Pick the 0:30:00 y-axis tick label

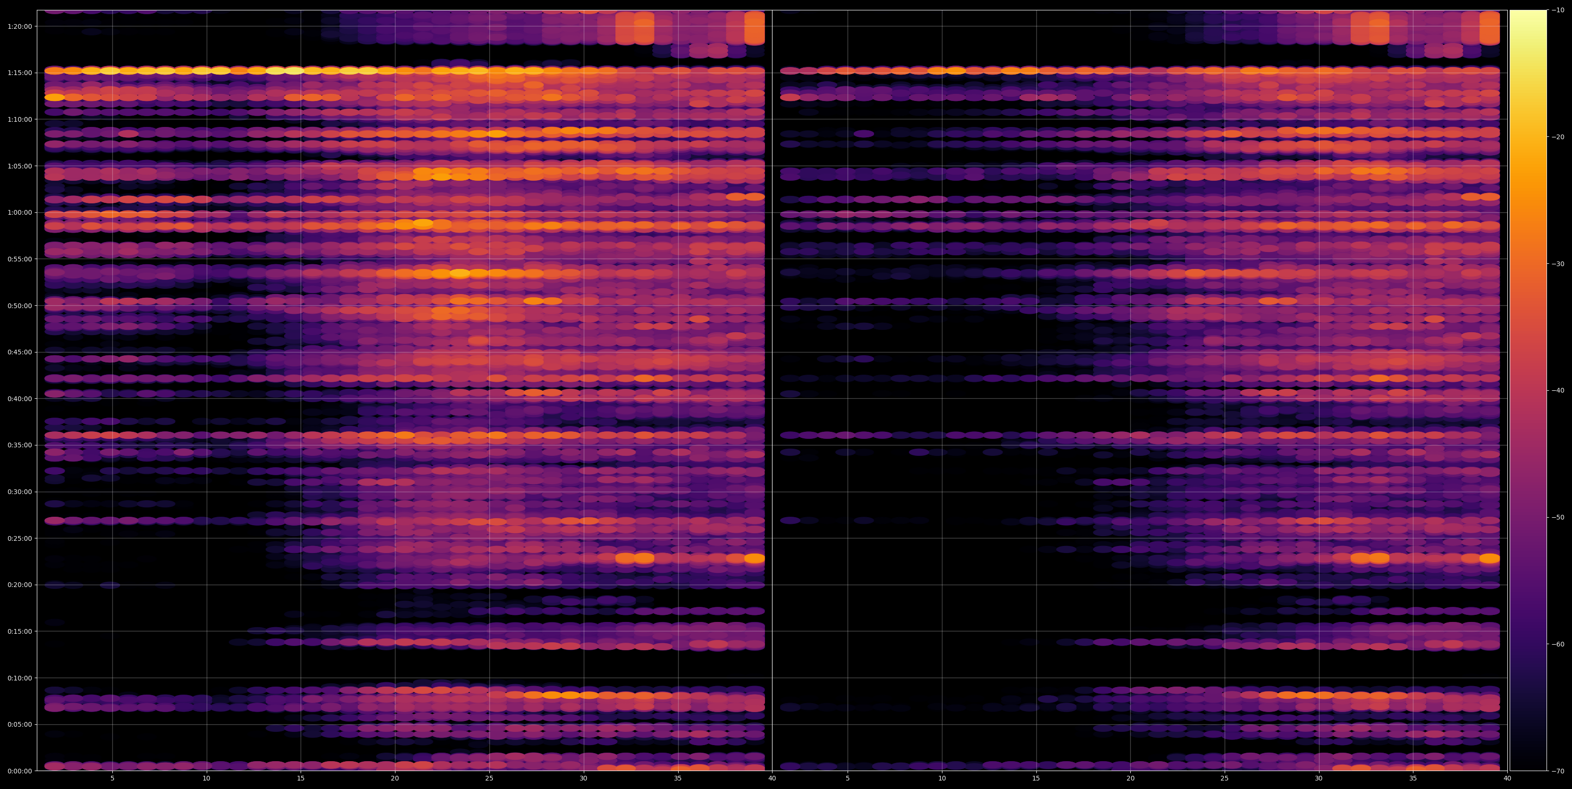click(x=19, y=492)
